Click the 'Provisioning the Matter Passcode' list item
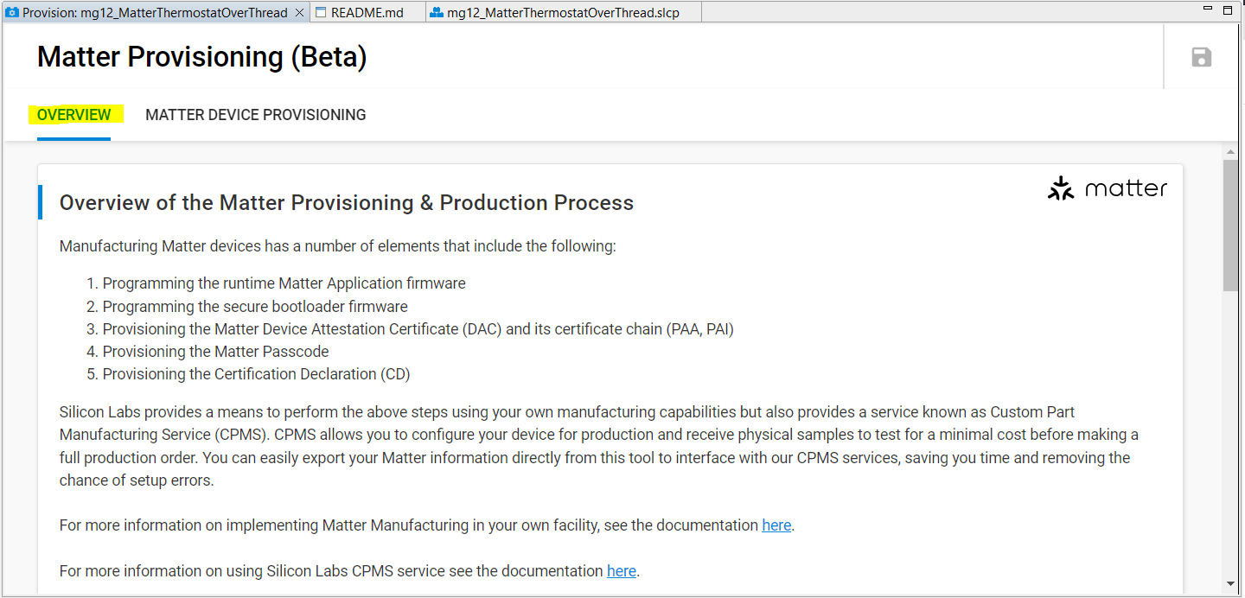The width and height of the screenshot is (1245, 598). click(215, 352)
